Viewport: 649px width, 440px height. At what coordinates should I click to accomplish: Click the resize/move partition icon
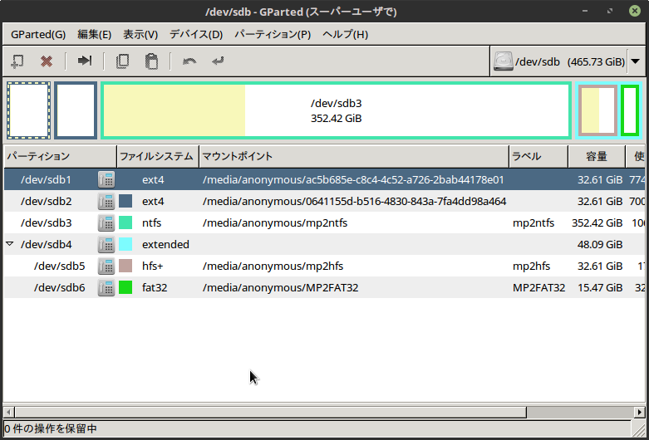85,61
